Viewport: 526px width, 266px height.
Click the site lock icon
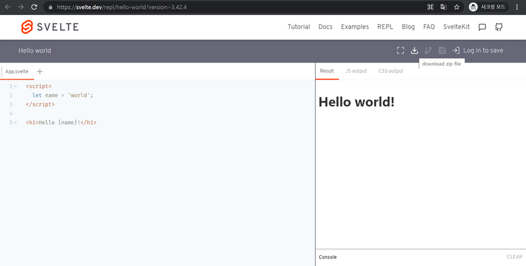[50, 7]
